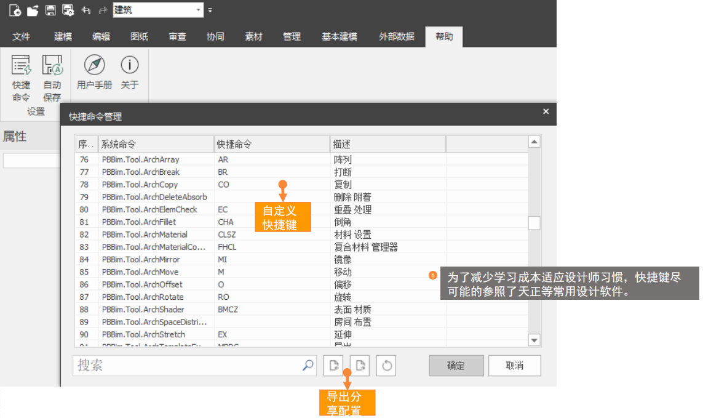Click the file icon right of the search box
The image size is (703, 418).
(x=333, y=366)
